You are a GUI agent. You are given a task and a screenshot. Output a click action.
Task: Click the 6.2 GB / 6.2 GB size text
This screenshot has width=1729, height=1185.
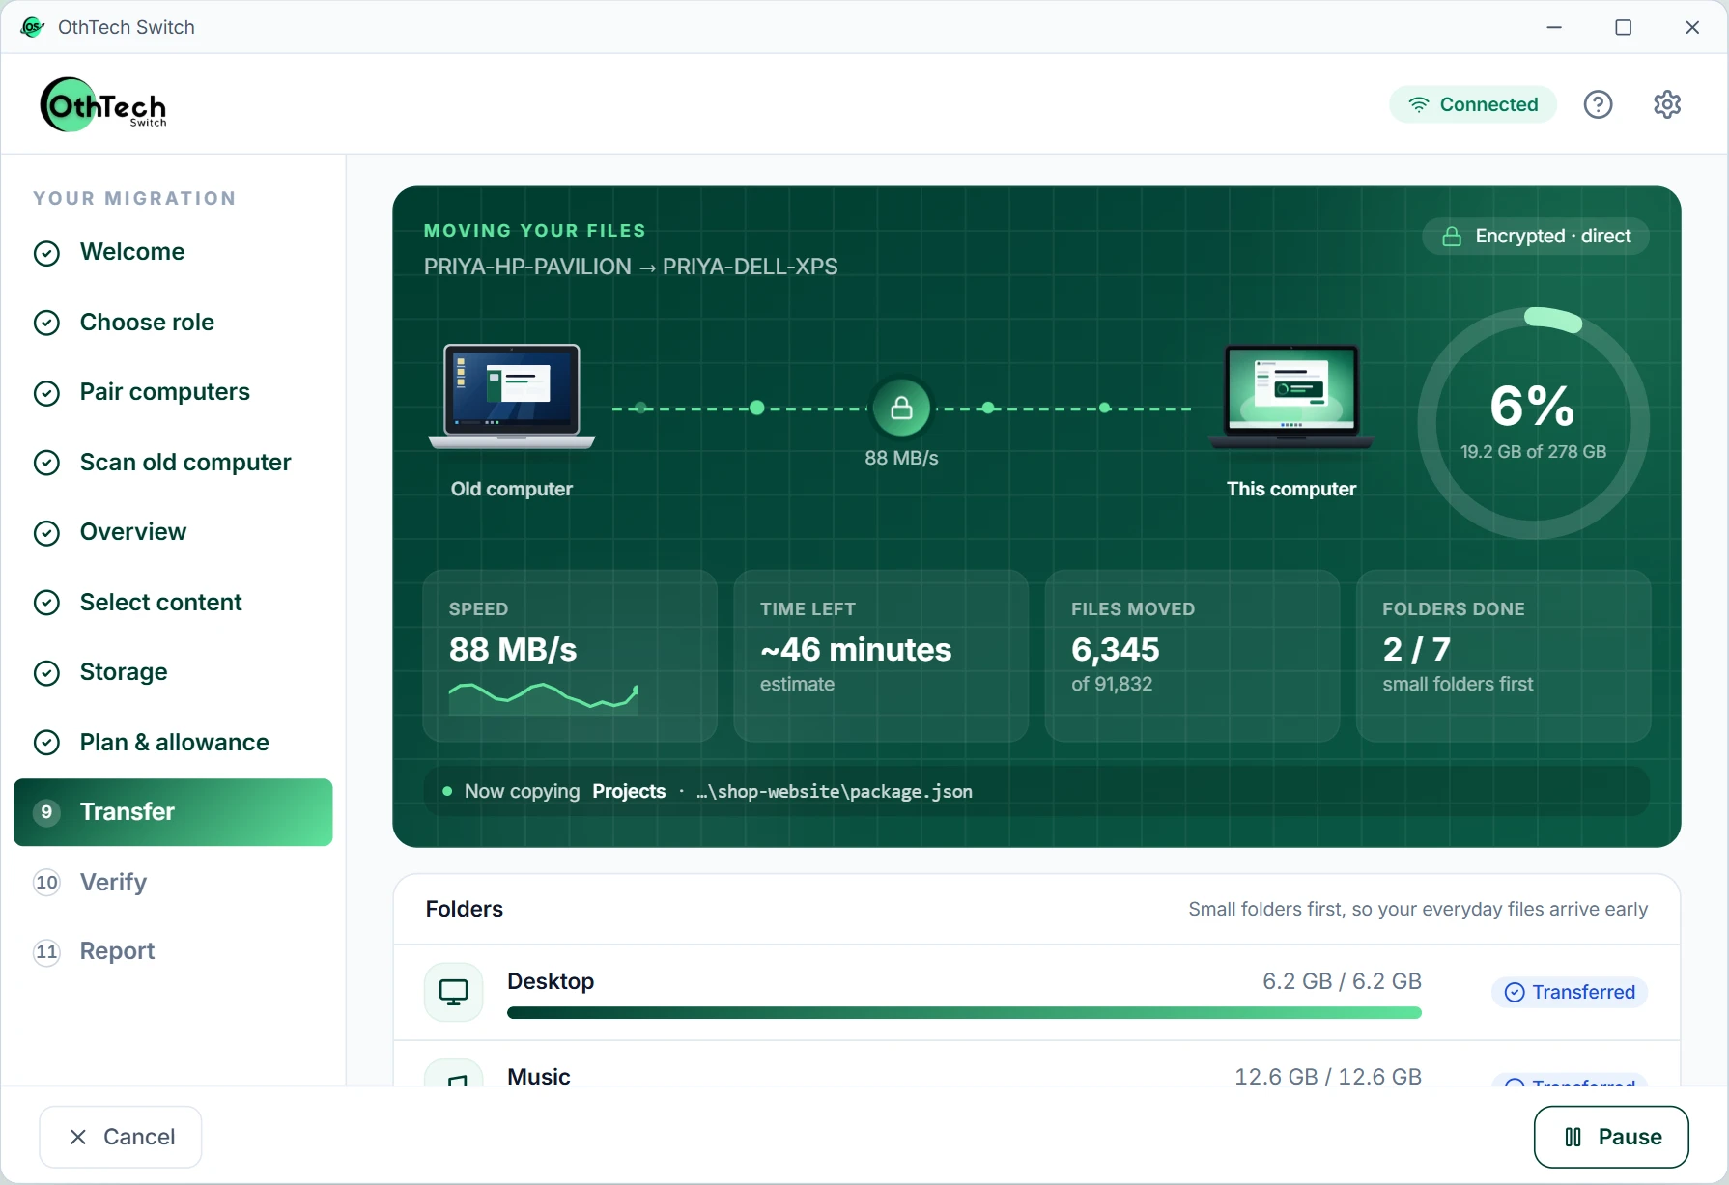pyautogui.click(x=1342, y=981)
